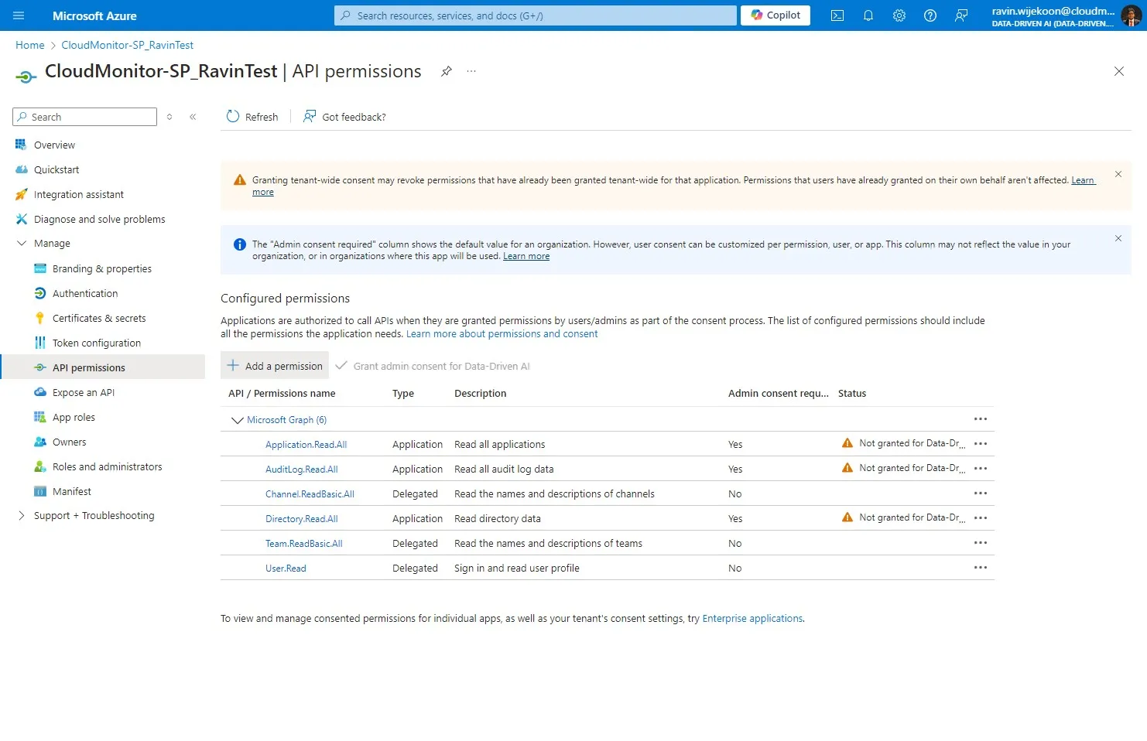Open more options for Team.ReadBasic.All row

click(x=981, y=543)
